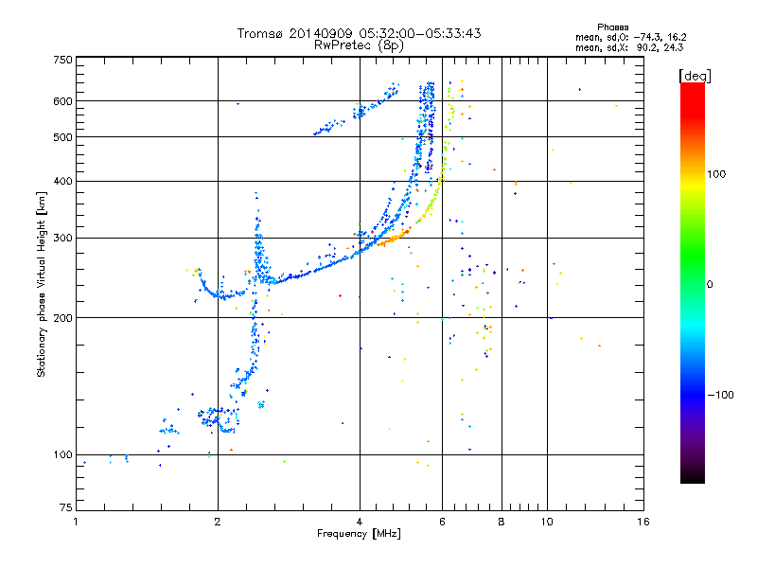Click the y-axis tick label '75'
The image size is (757, 568).
pyautogui.click(x=66, y=507)
